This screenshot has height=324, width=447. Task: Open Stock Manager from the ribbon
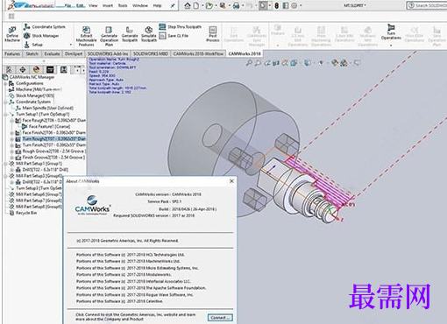point(41,36)
